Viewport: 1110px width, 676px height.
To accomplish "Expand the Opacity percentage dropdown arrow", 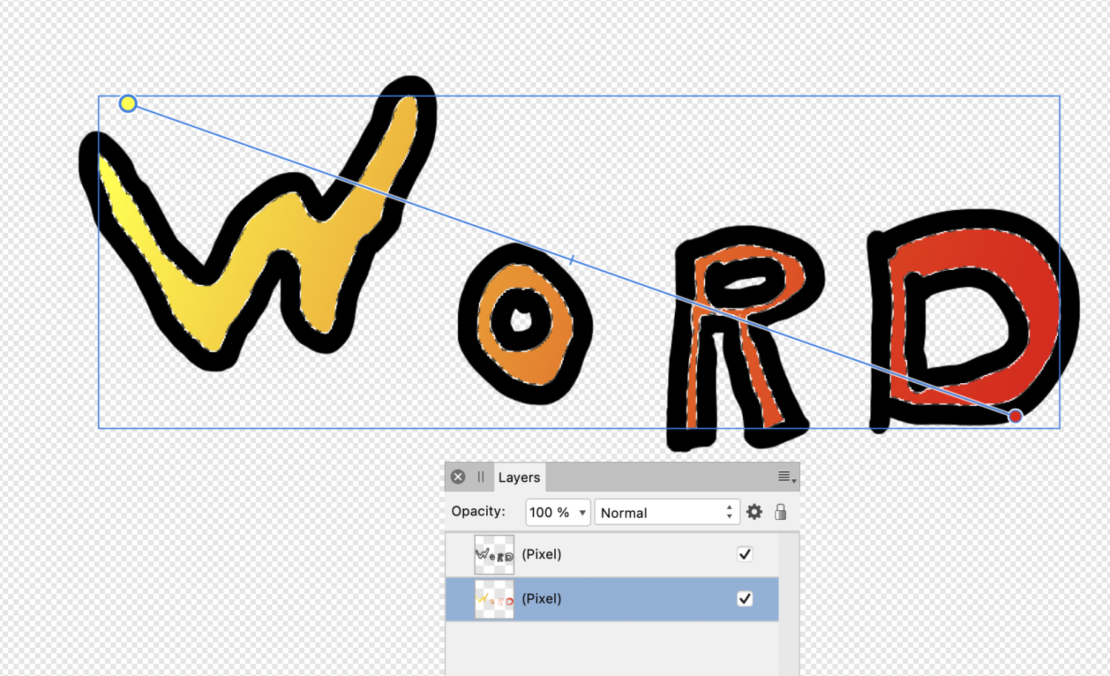I will coord(582,513).
